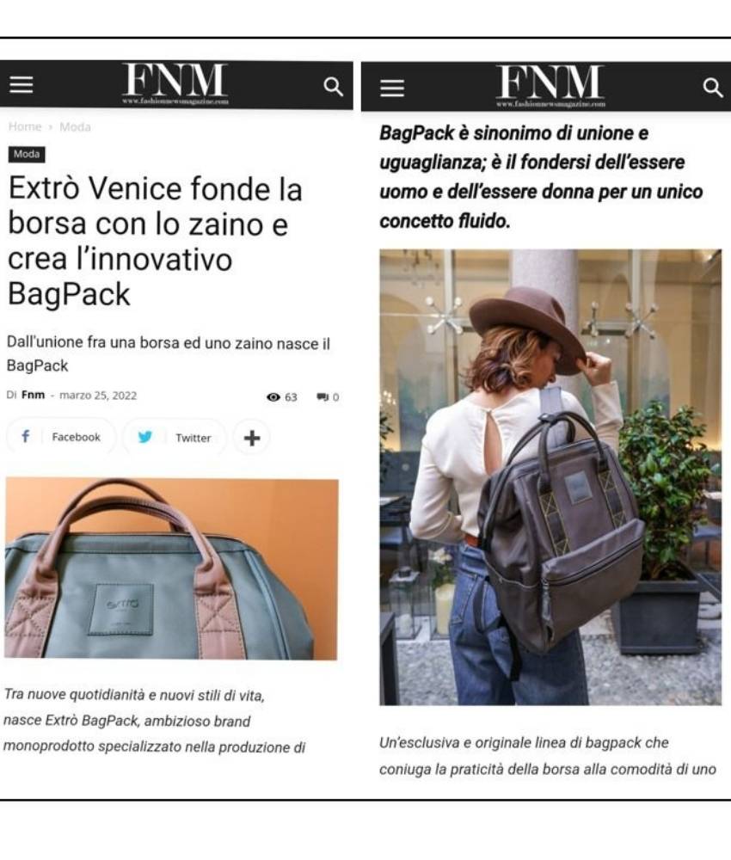Image resolution: width=731 pixels, height=860 pixels.
Task: Tap search magnifier in left header
Action: point(333,86)
